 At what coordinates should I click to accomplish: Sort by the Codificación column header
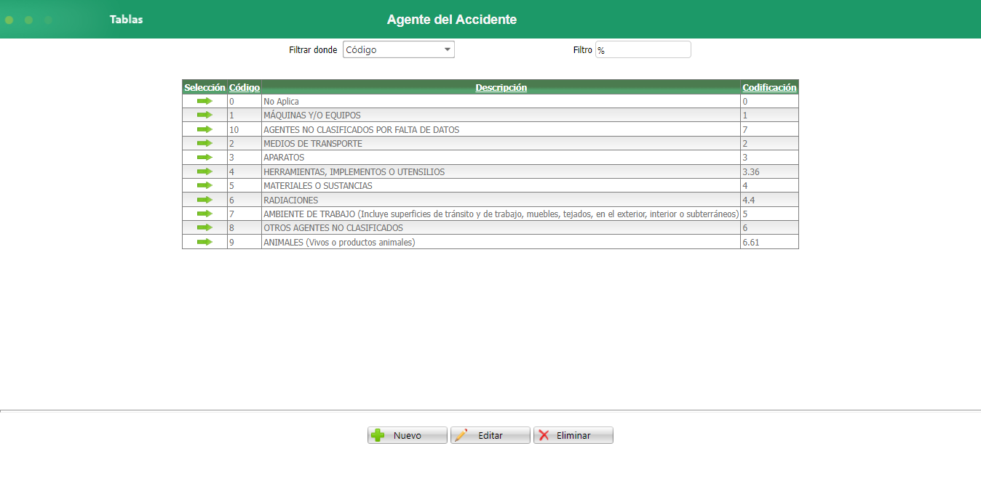769,87
